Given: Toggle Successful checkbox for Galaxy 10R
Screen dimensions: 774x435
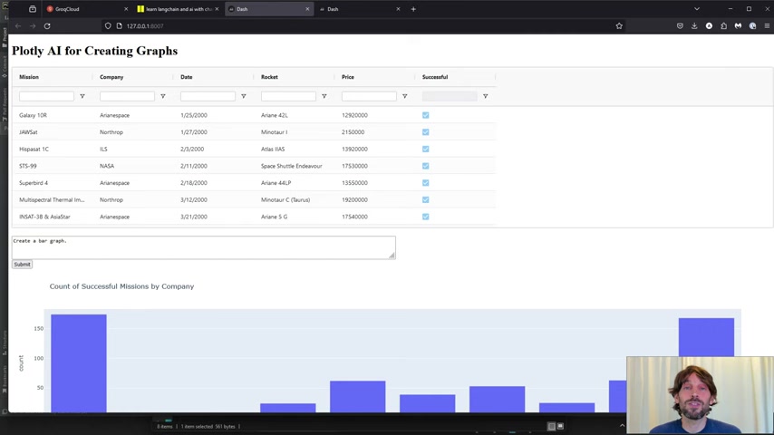Looking at the screenshot, I should [x=425, y=115].
